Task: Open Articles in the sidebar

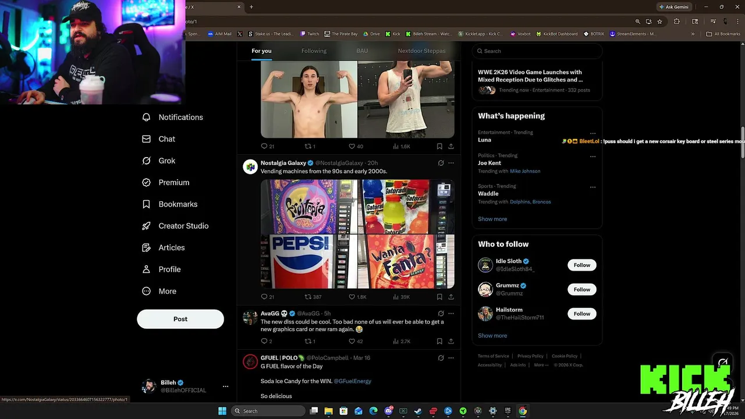Action: [x=164, y=247]
